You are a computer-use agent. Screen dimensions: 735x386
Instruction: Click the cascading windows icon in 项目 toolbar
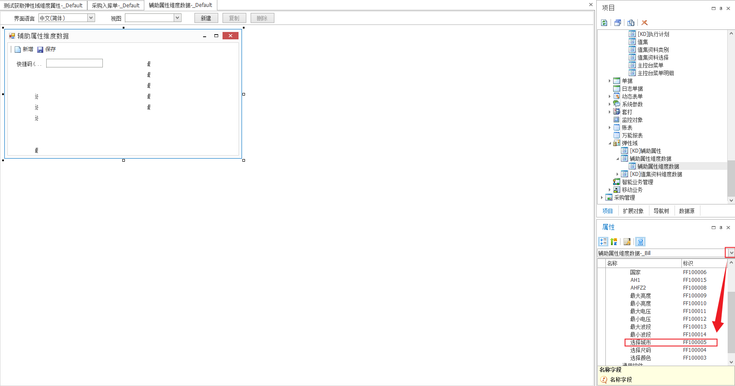(x=617, y=23)
